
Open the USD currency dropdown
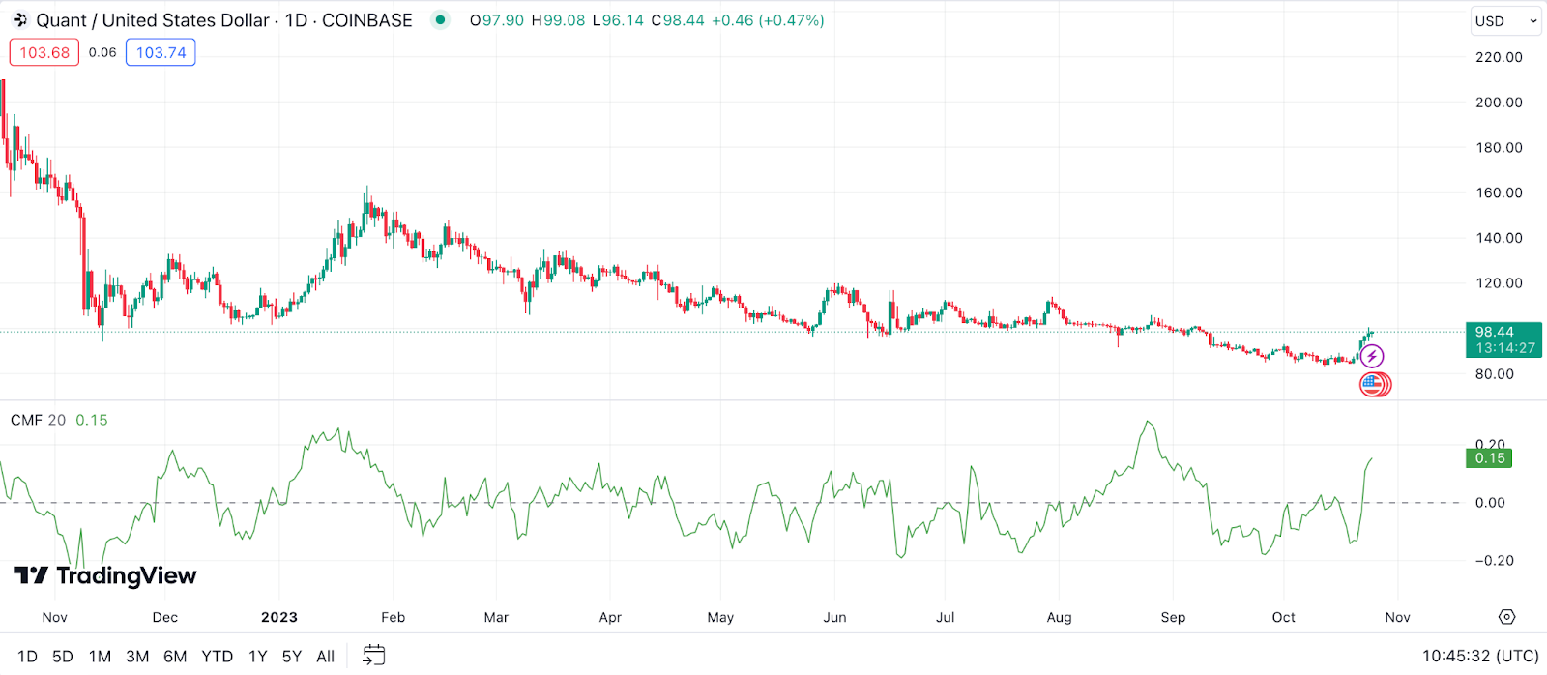[x=1505, y=21]
